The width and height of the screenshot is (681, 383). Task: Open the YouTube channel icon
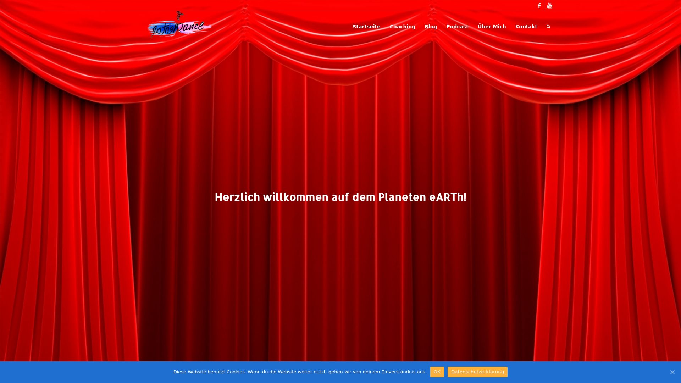[x=549, y=6]
